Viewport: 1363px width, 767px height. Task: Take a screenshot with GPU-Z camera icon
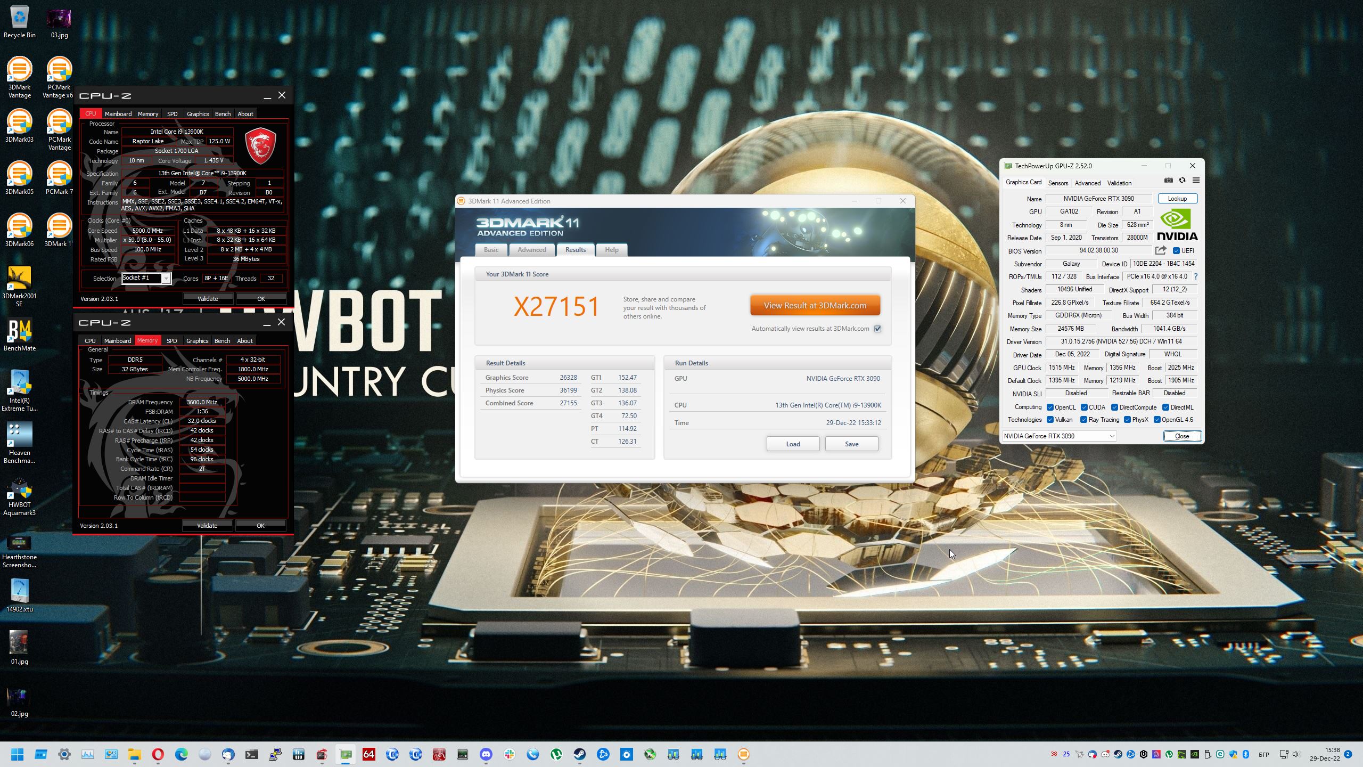pos(1168,181)
